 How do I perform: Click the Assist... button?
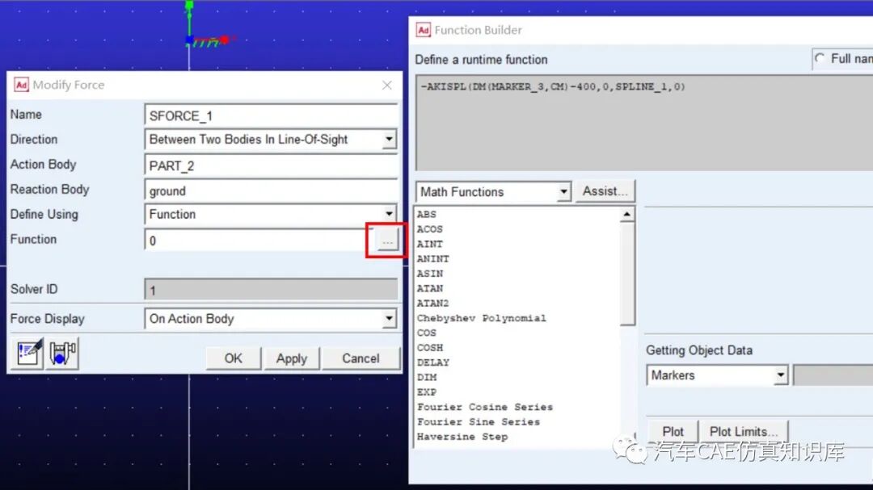(605, 191)
